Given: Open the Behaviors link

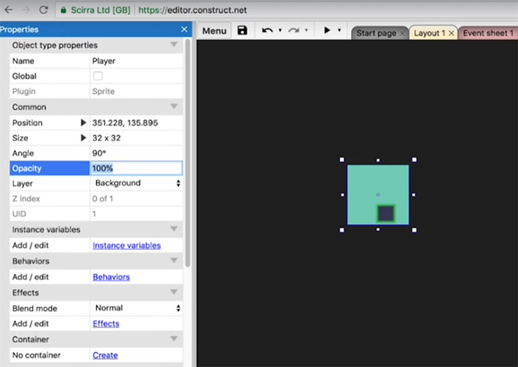Looking at the screenshot, I should [111, 277].
